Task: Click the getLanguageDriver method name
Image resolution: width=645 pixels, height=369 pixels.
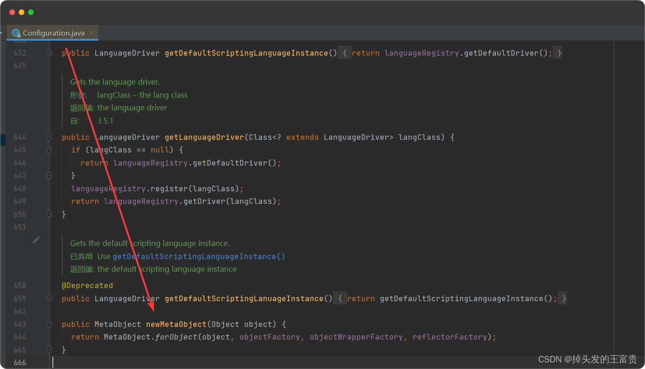Action: point(204,137)
